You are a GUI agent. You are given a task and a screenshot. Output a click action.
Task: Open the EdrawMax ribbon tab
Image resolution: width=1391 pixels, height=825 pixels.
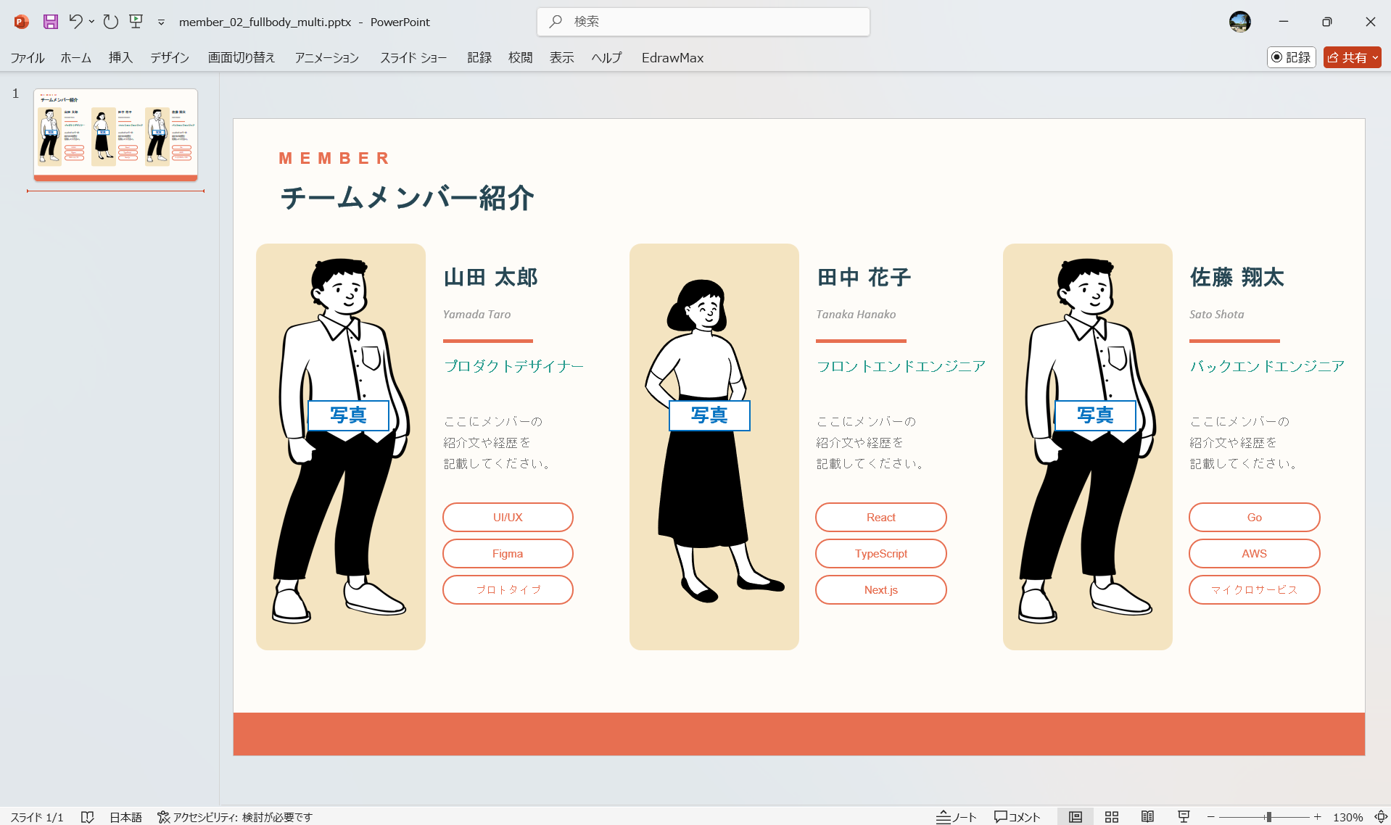pos(672,58)
